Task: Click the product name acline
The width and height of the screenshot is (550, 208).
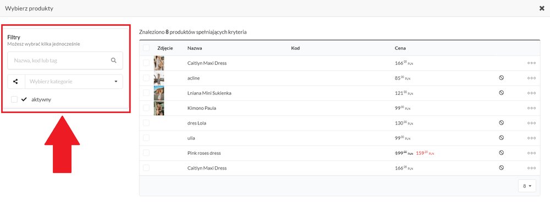Action: 194,78
